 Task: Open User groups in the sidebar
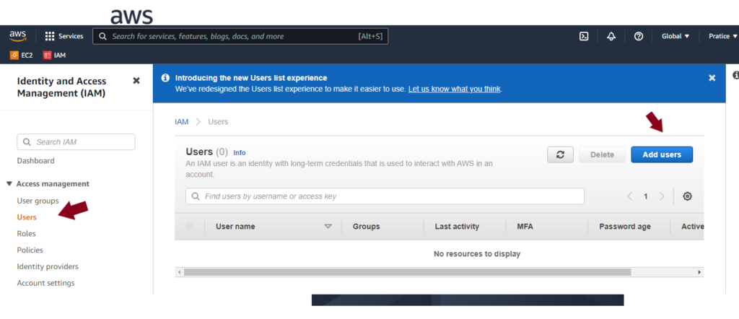pyautogui.click(x=38, y=201)
